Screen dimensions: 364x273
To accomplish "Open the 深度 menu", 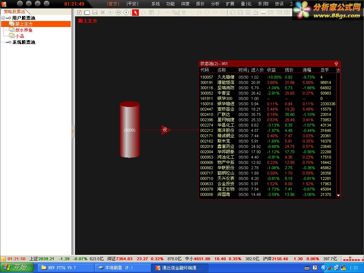I will pyautogui.click(x=185, y=4).
